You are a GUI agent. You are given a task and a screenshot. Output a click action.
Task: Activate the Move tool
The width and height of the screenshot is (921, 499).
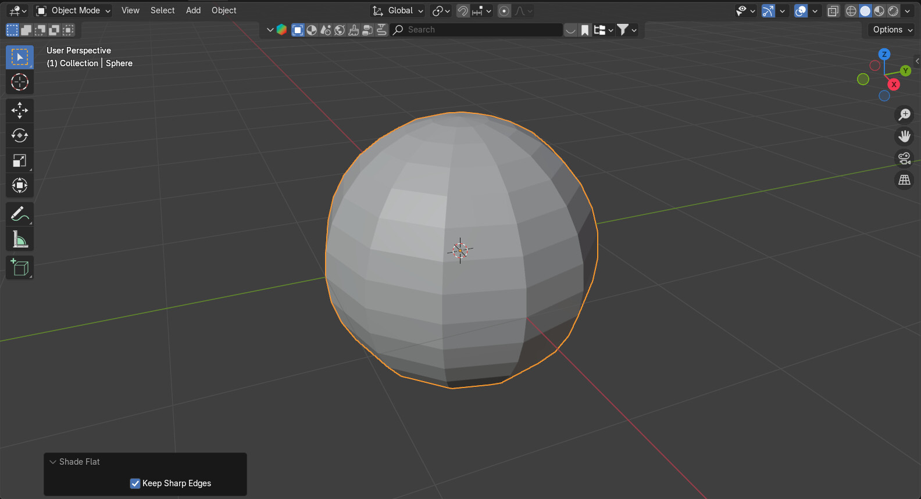coord(20,110)
